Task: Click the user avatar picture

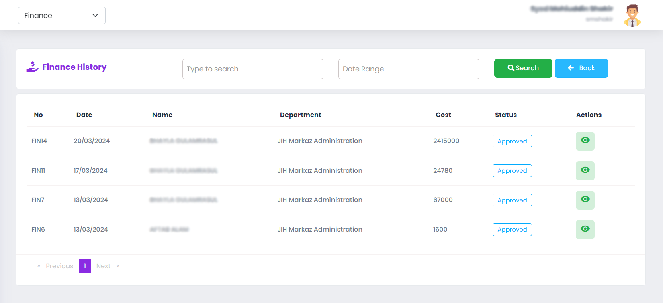Action: [632, 16]
